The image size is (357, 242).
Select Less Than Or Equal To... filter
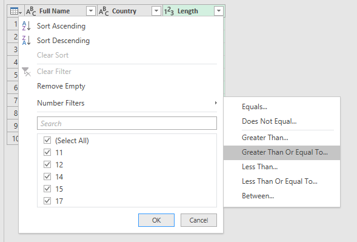coord(282,181)
